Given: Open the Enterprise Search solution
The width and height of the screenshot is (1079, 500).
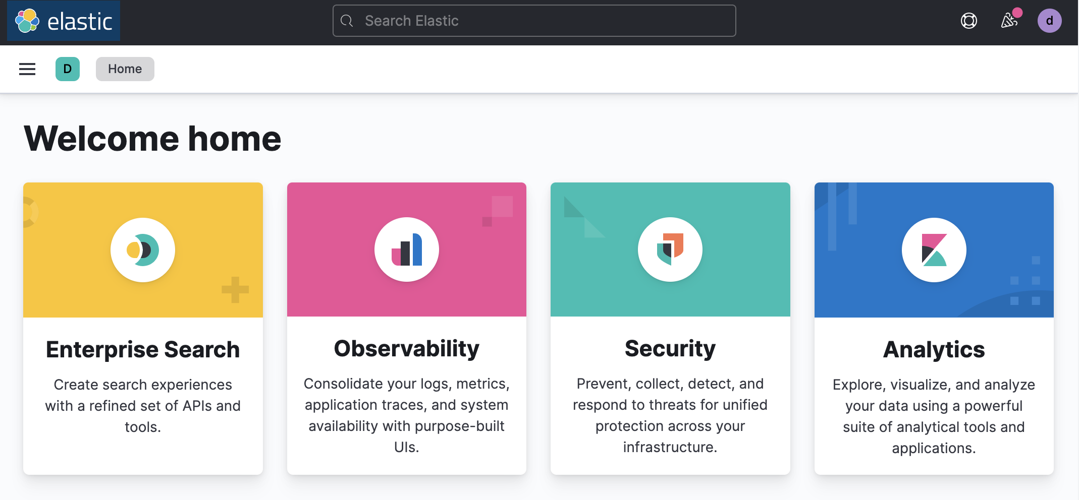Looking at the screenshot, I should coord(143,349).
